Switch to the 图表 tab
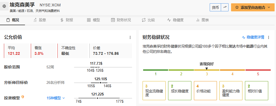Screen dimensions: 276x106 tap(202, 20)
